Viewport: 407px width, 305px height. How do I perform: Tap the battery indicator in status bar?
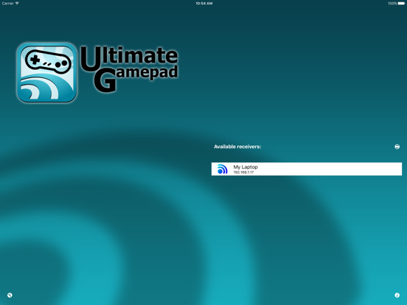click(401, 4)
